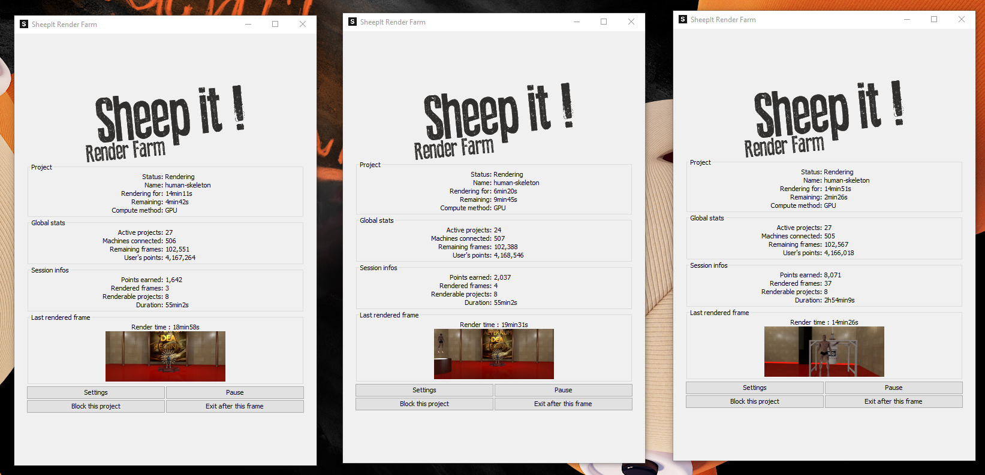The image size is (985, 475).
Task: Block this project in the left window
Action: click(96, 406)
